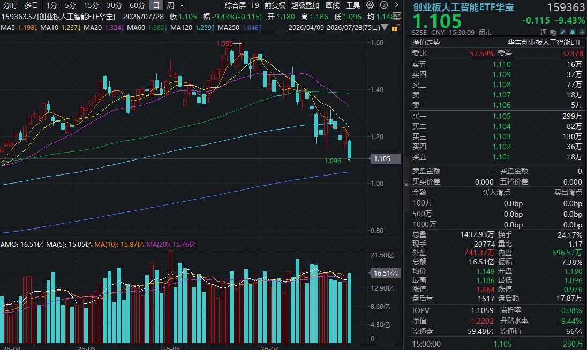587x350 pixels.
Task: Click MA60 1.385 indicator label
Action: coord(147,27)
